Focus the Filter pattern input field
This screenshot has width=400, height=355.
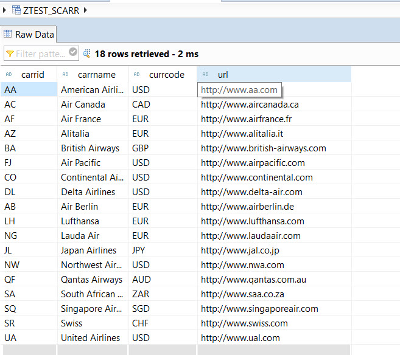coord(41,53)
